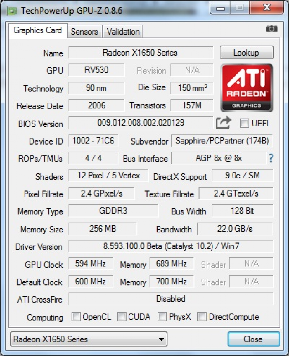
Task: Click the Transistors field 157M
Action: coord(192,105)
